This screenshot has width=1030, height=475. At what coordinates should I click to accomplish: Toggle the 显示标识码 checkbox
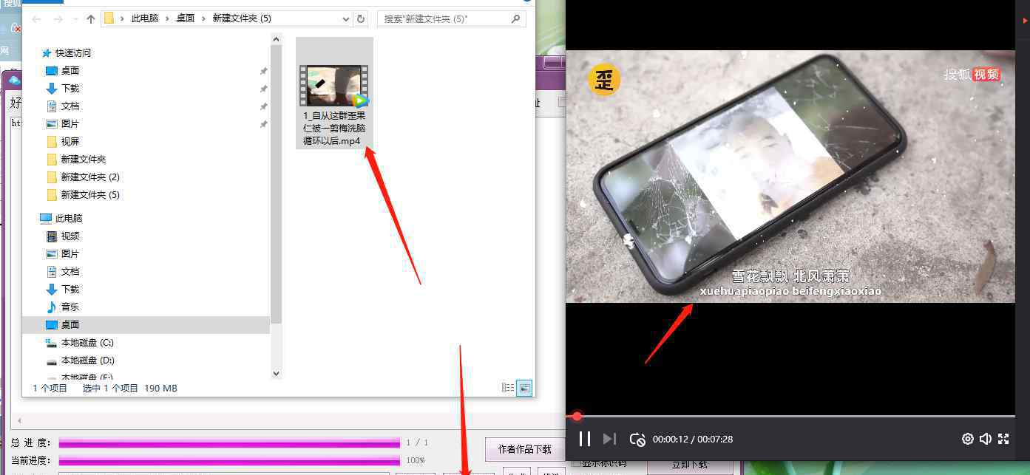point(576,463)
